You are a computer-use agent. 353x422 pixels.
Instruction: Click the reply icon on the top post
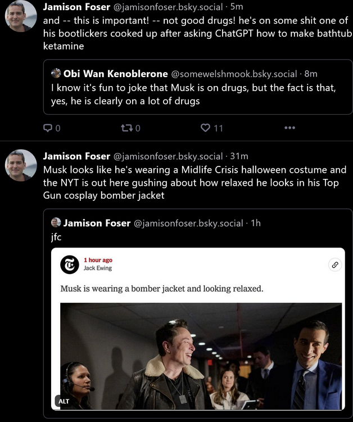pos(48,128)
